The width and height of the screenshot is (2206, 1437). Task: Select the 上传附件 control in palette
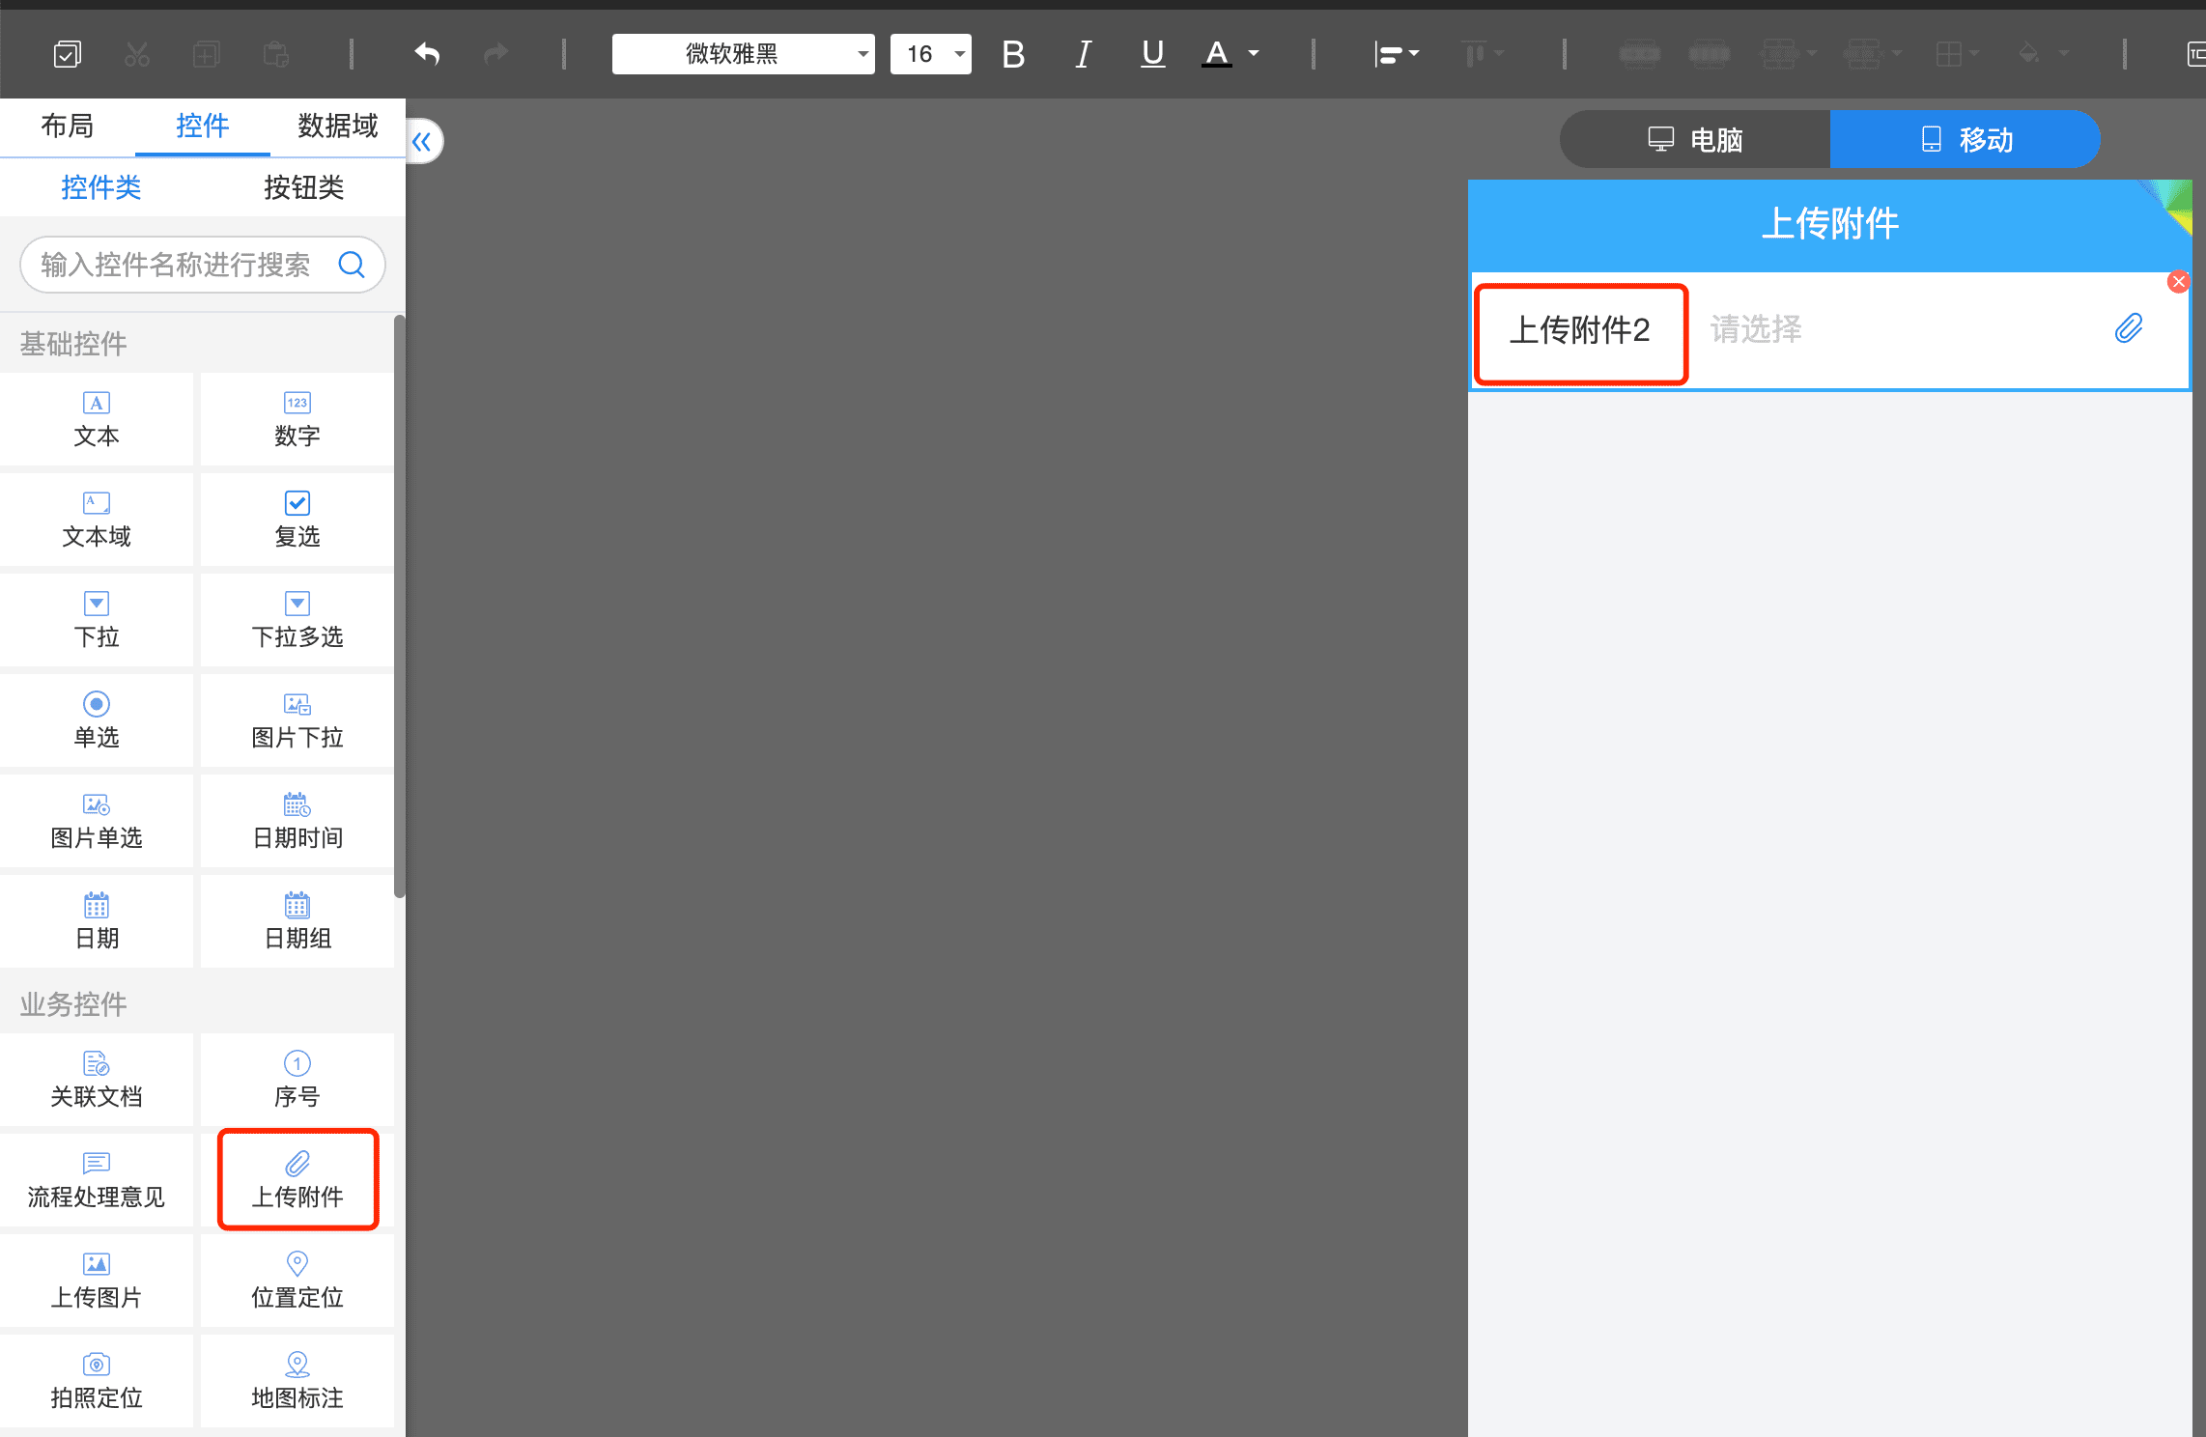(x=297, y=1181)
